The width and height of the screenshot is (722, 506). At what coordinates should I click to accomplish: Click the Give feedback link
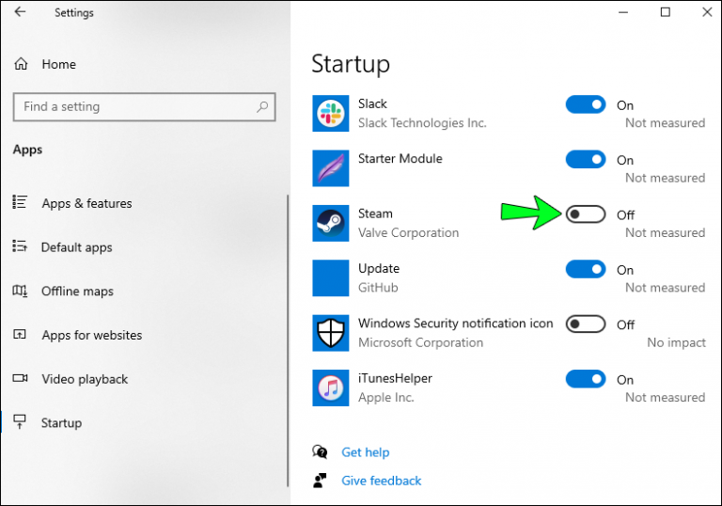[382, 481]
